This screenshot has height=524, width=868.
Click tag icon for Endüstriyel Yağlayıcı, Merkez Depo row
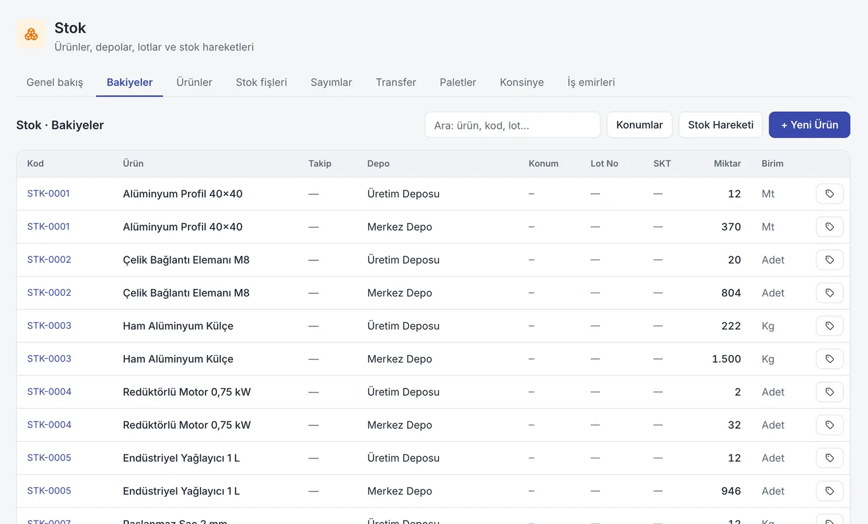tap(829, 491)
